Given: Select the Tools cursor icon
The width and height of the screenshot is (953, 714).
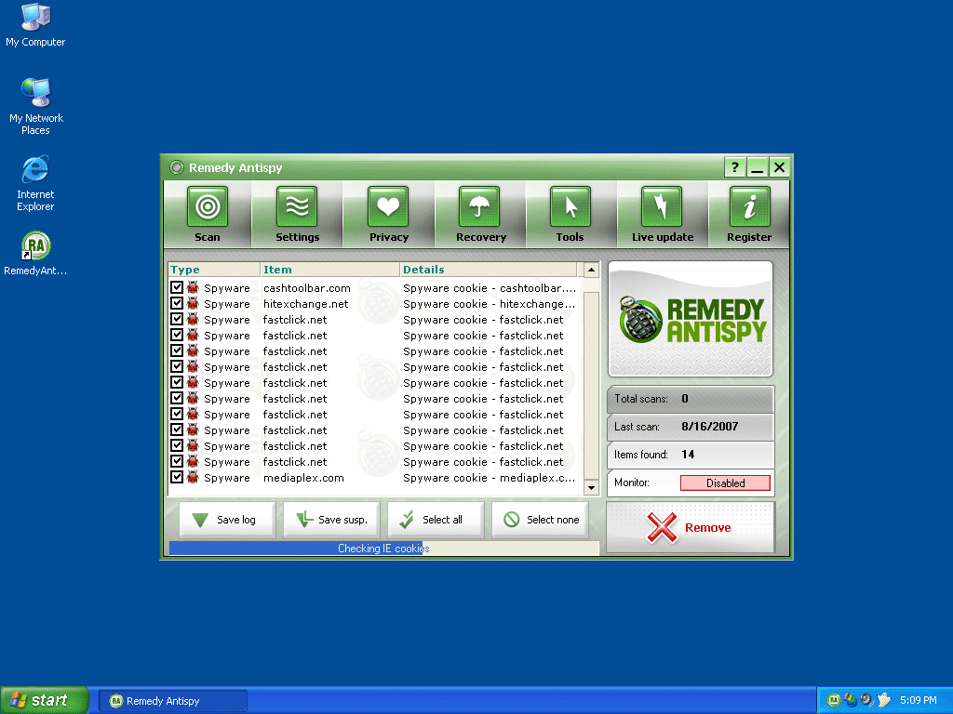Looking at the screenshot, I should [x=570, y=206].
